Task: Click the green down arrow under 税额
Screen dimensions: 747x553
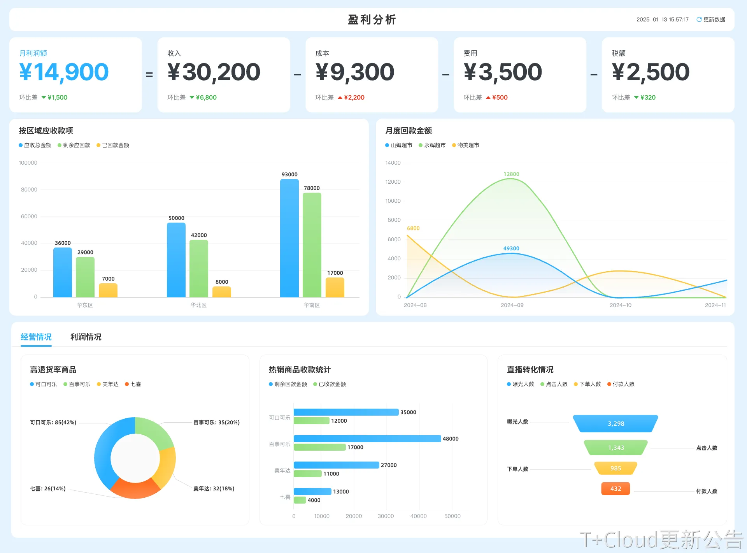Action: pos(637,97)
